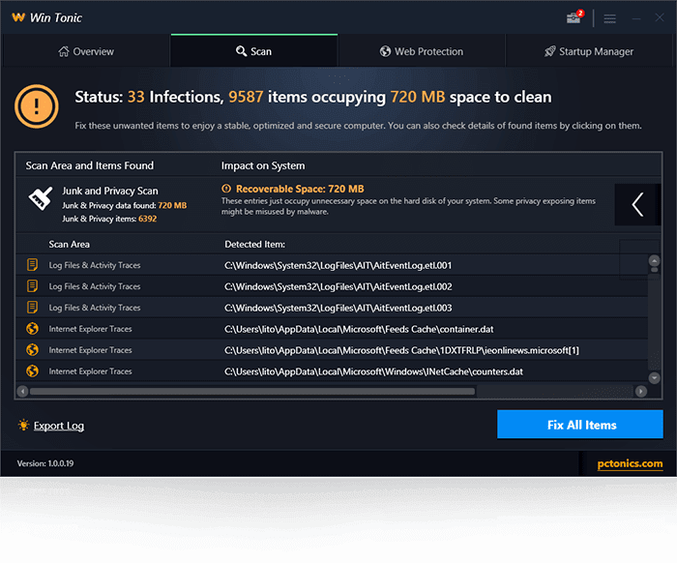
Task: Select path AitEventLog.etl.001
Action: (x=338, y=265)
